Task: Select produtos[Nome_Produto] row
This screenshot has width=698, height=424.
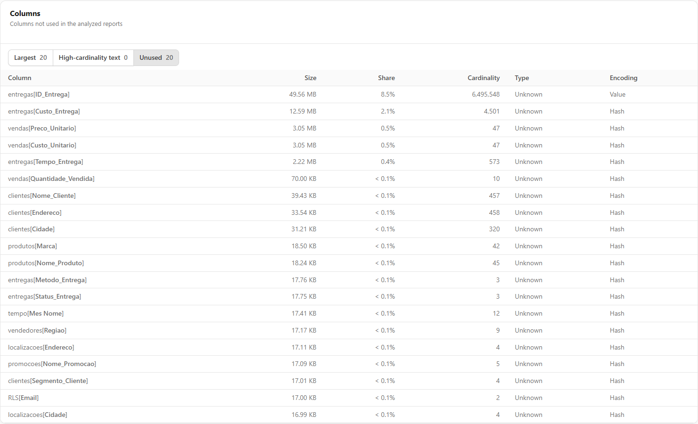Action: coord(349,263)
